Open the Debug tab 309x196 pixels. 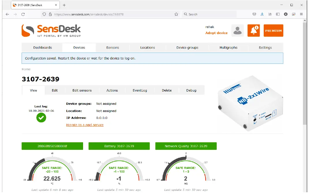click(191, 90)
